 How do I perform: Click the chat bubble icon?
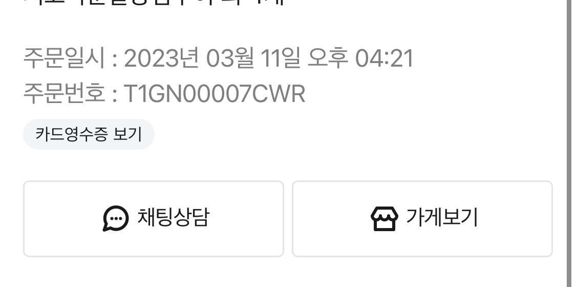point(115,218)
